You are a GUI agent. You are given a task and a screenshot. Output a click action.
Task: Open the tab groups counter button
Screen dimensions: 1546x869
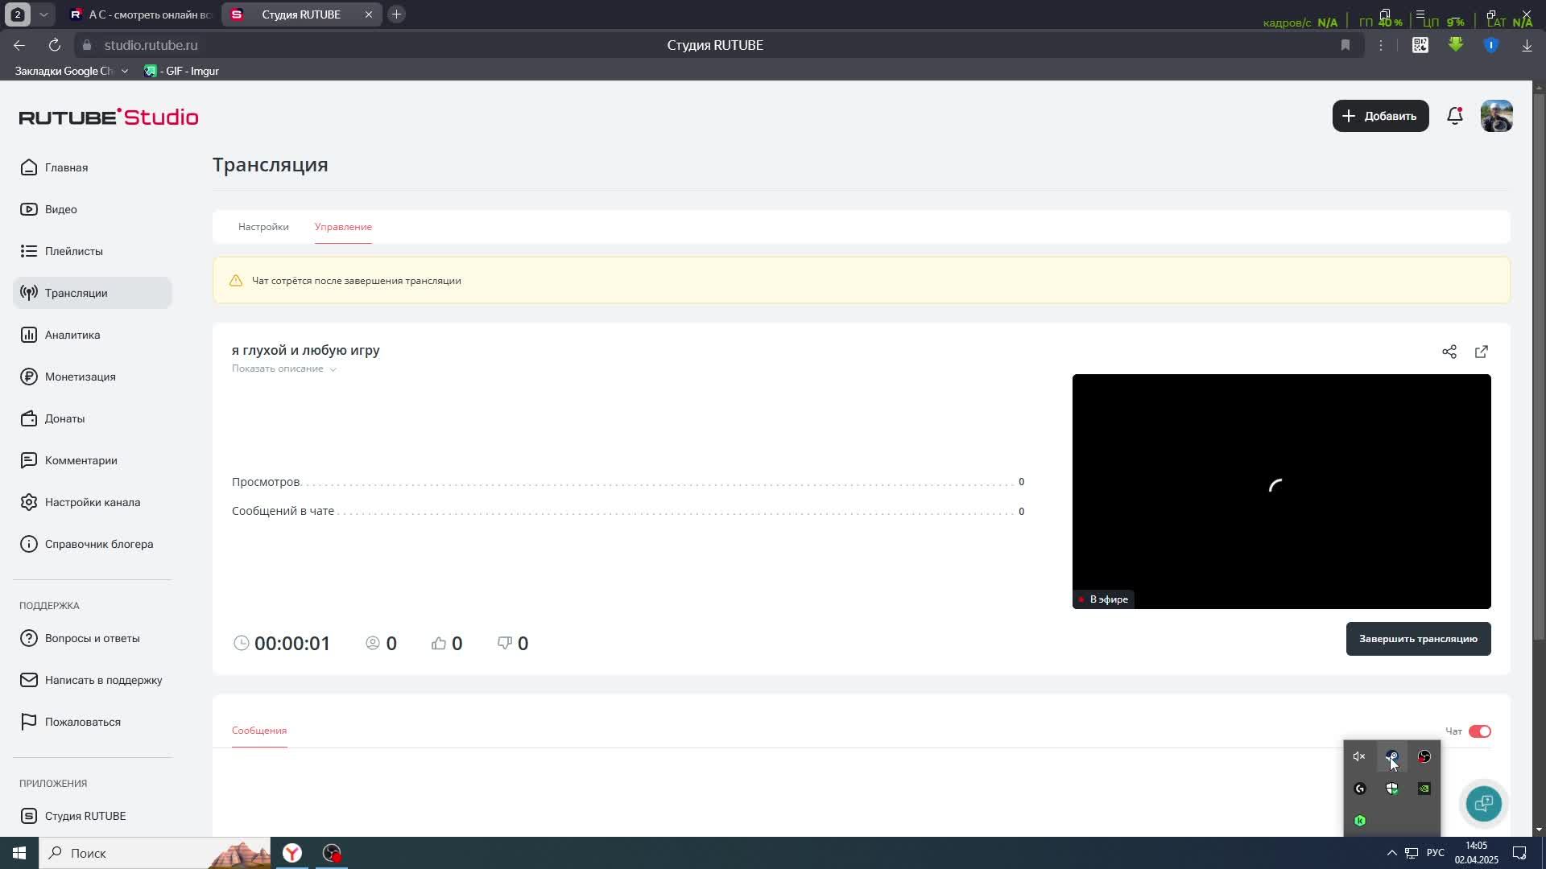pos(17,14)
